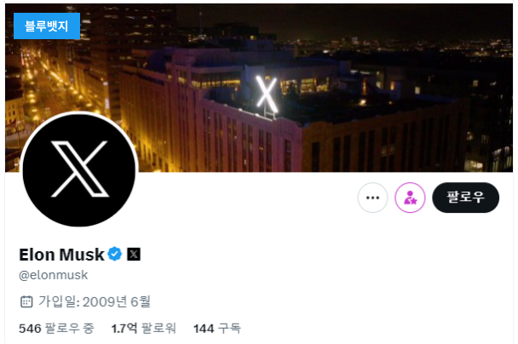The image size is (518, 344).
Task: Click the 팔로우 중 label after 546
Action: [x=70, y=329]
